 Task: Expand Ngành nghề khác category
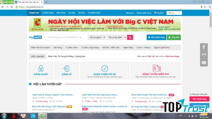click(x=162, y=47)
